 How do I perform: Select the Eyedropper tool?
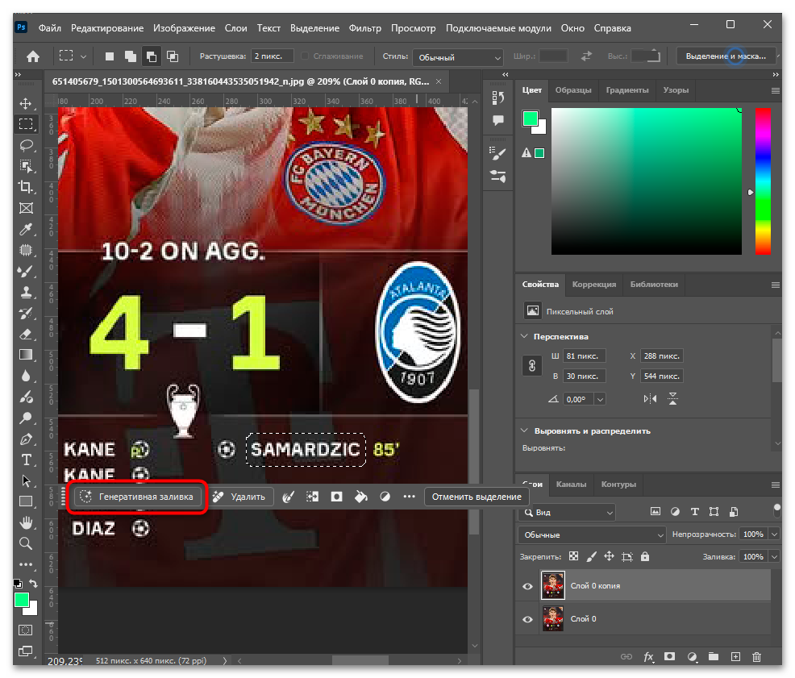pos(26,229)
